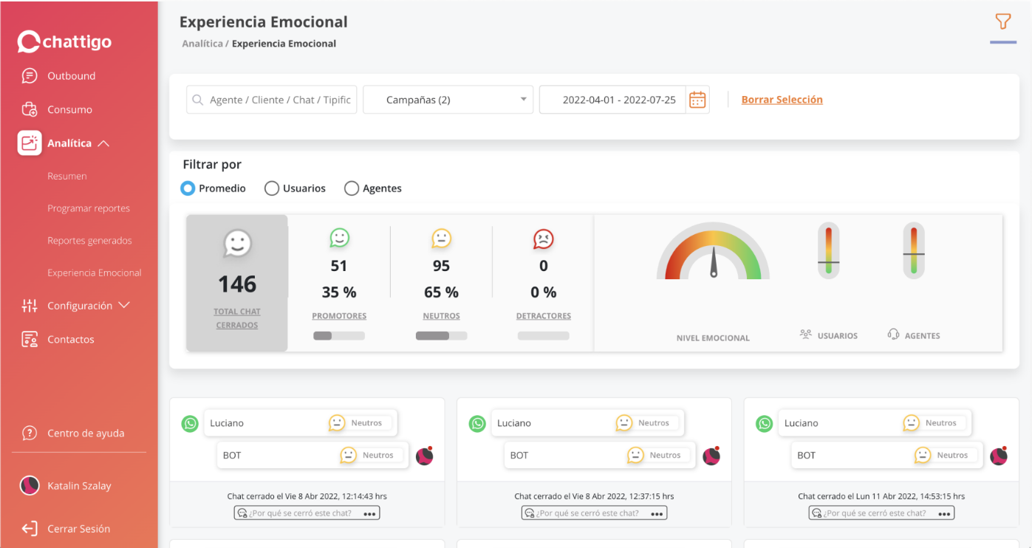Select the Promedio radio button
Screen dimensions: 1032x548
188,188
